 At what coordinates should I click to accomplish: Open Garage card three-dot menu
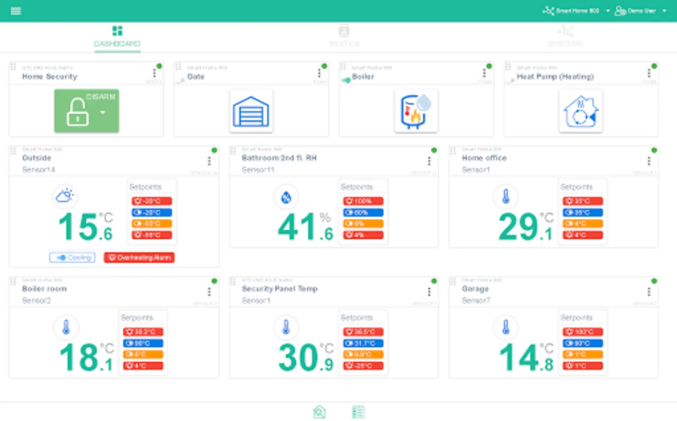[x=649, y=292]
